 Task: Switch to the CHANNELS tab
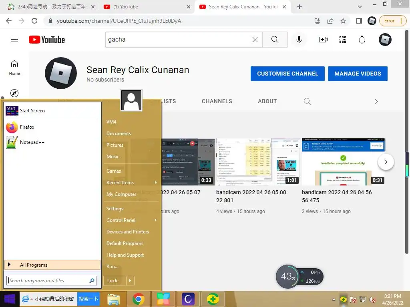[x=217, y=101]
